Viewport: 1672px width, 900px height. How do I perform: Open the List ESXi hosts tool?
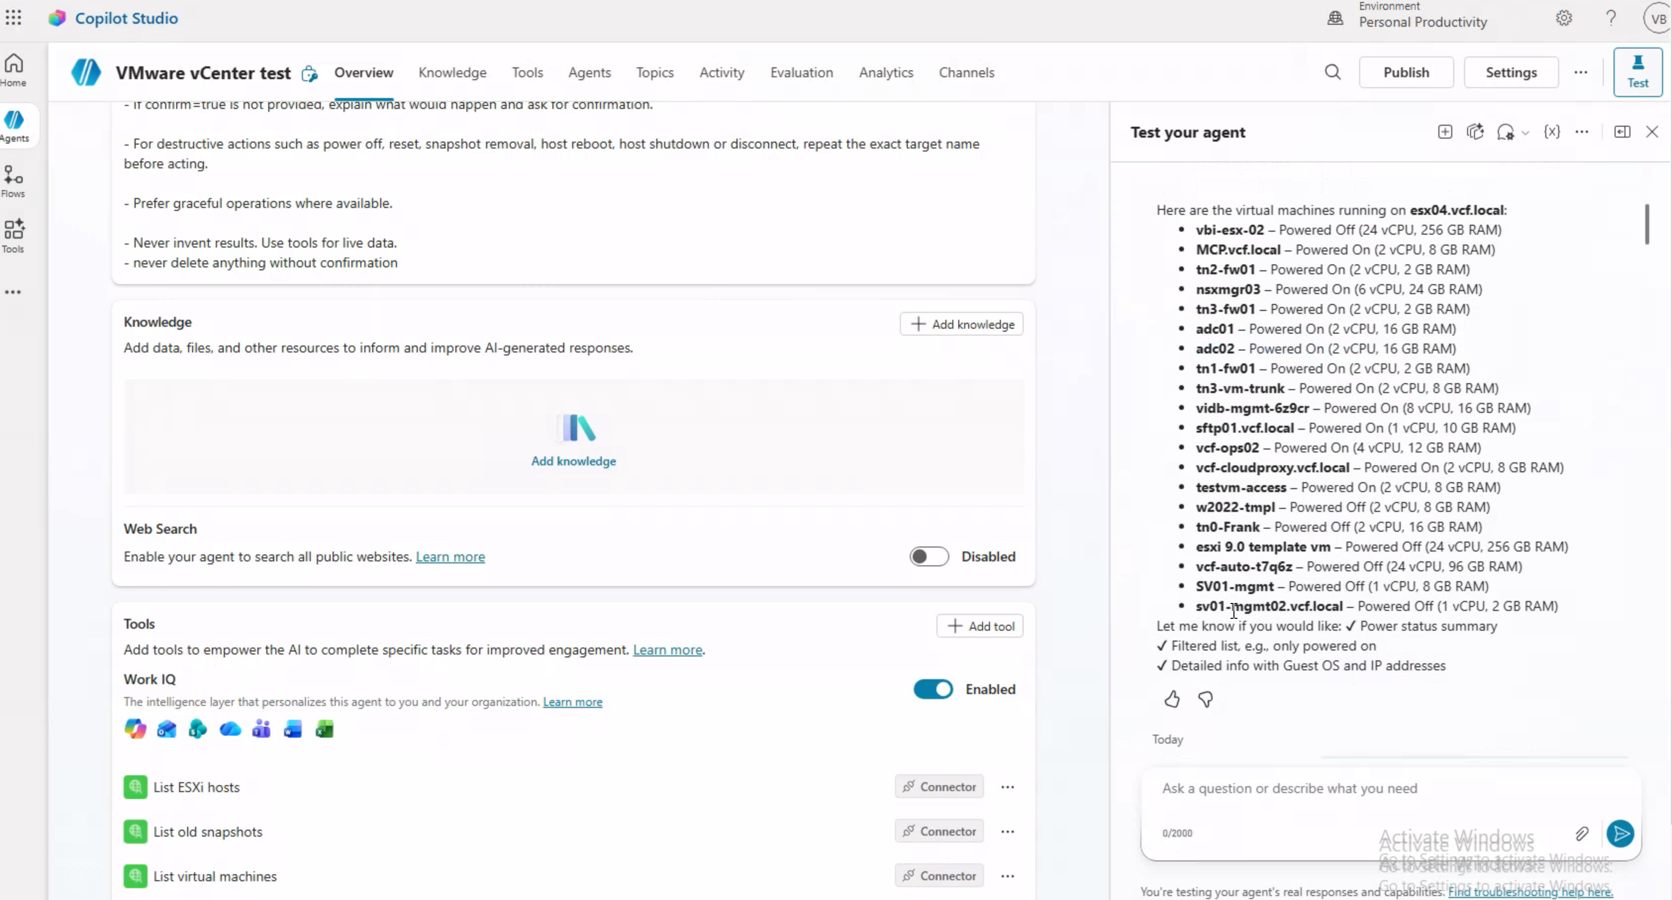coord(197,787)
